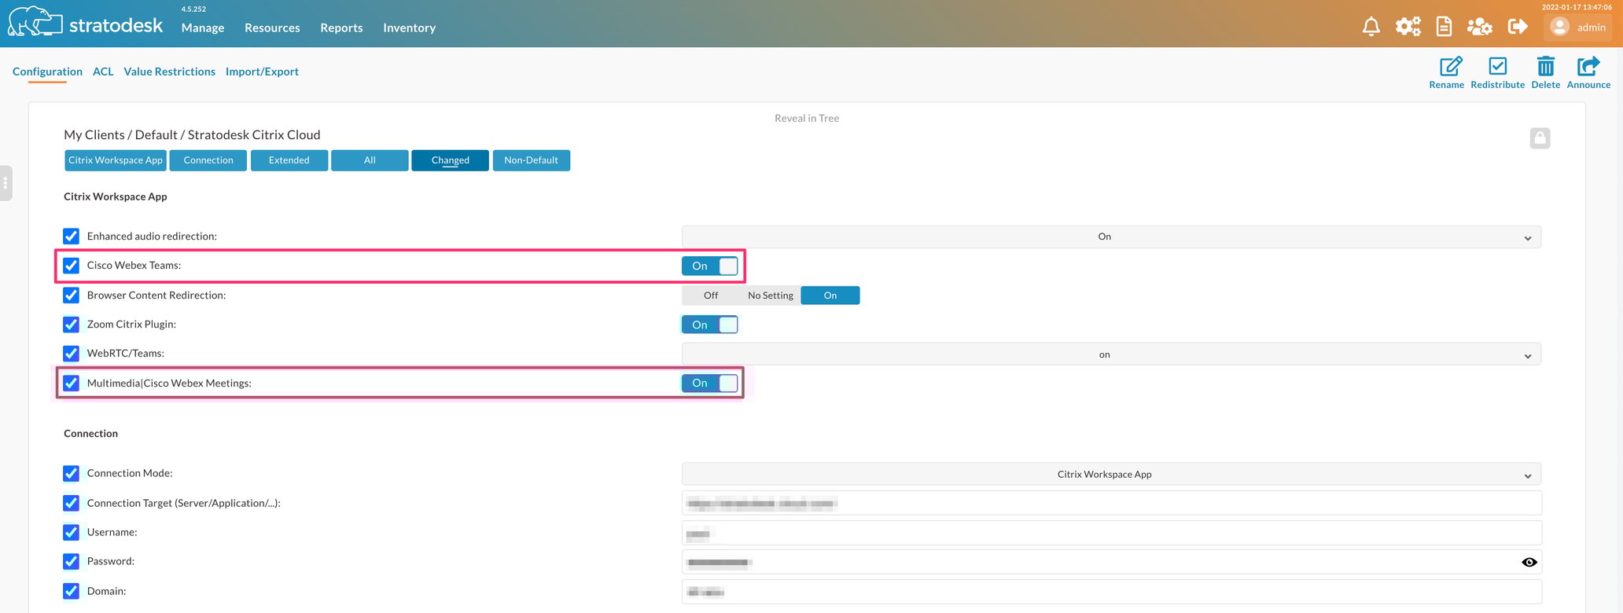This screenshot has width=1623, height=613.
Task: Uncheck Connection Target checkbox
Action: coord(71,503)
